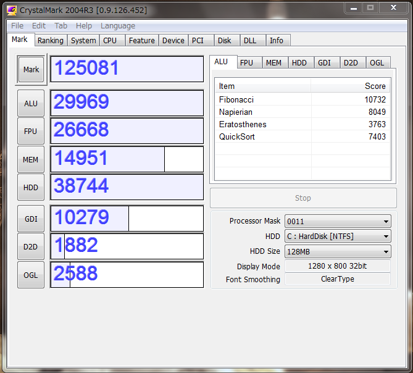Select the QuickSort row

[x=302, y=136]
